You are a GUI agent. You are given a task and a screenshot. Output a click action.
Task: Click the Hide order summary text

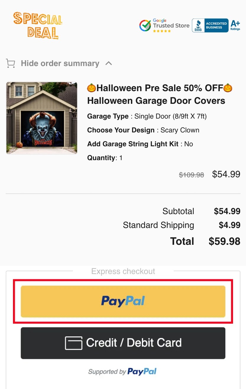[x=60, y=63]
